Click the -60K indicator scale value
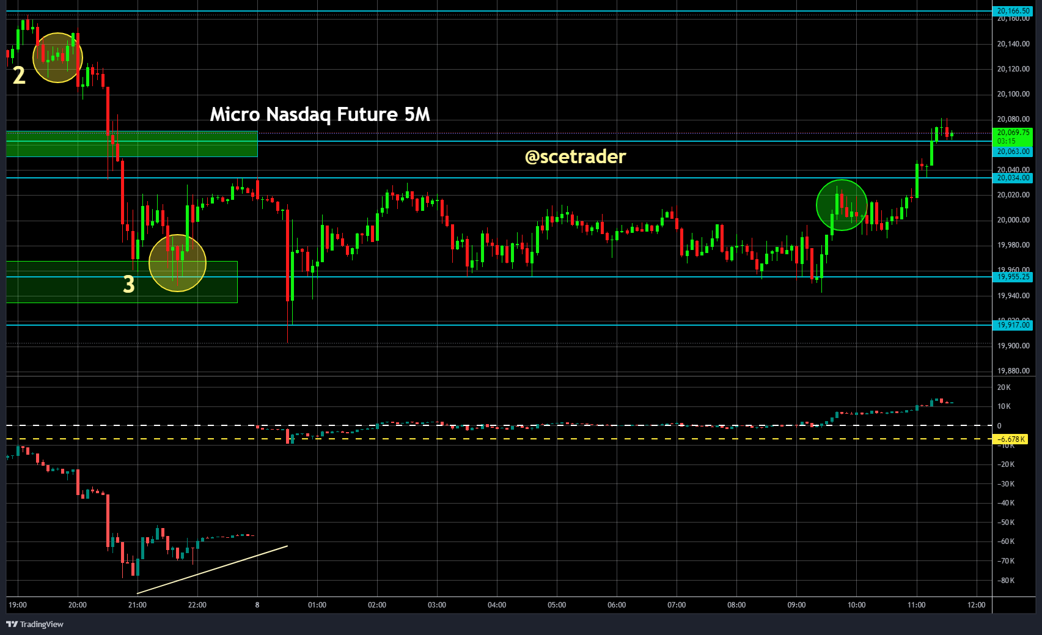 coord(1005,541)
